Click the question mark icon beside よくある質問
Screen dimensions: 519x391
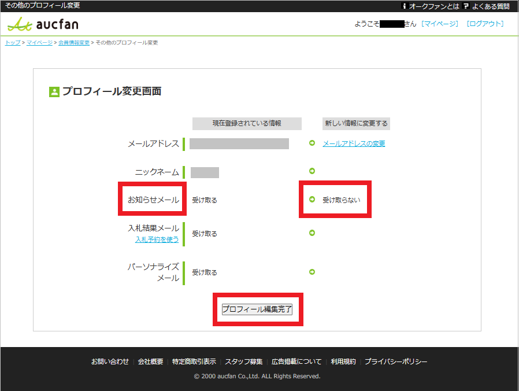pyautogui.click(x=466, y=6)
